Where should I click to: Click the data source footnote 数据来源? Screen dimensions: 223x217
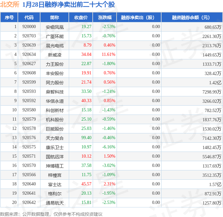(51, 214)
